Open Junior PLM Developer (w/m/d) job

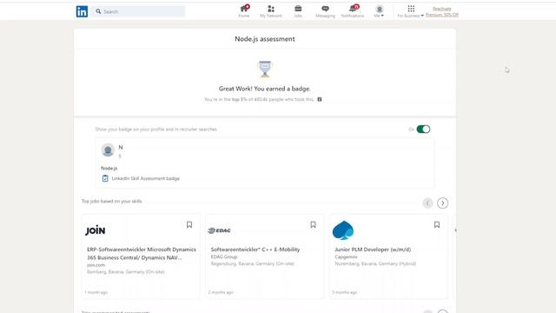click(373, 250)
